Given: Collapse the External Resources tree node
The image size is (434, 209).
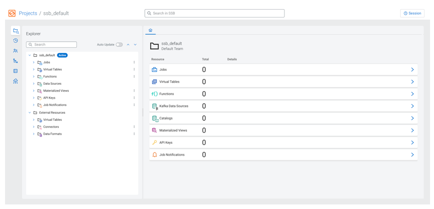Looking at the screenshot, I should pyautogui.click(x=30, y=113).
